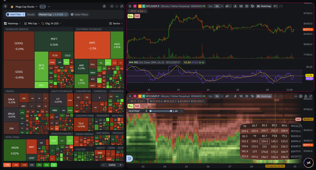Screen dimensions: 316x170
Task: Open the Market Cap ≥ 5.532B filter dropdown
Action: tap(53, 14)
